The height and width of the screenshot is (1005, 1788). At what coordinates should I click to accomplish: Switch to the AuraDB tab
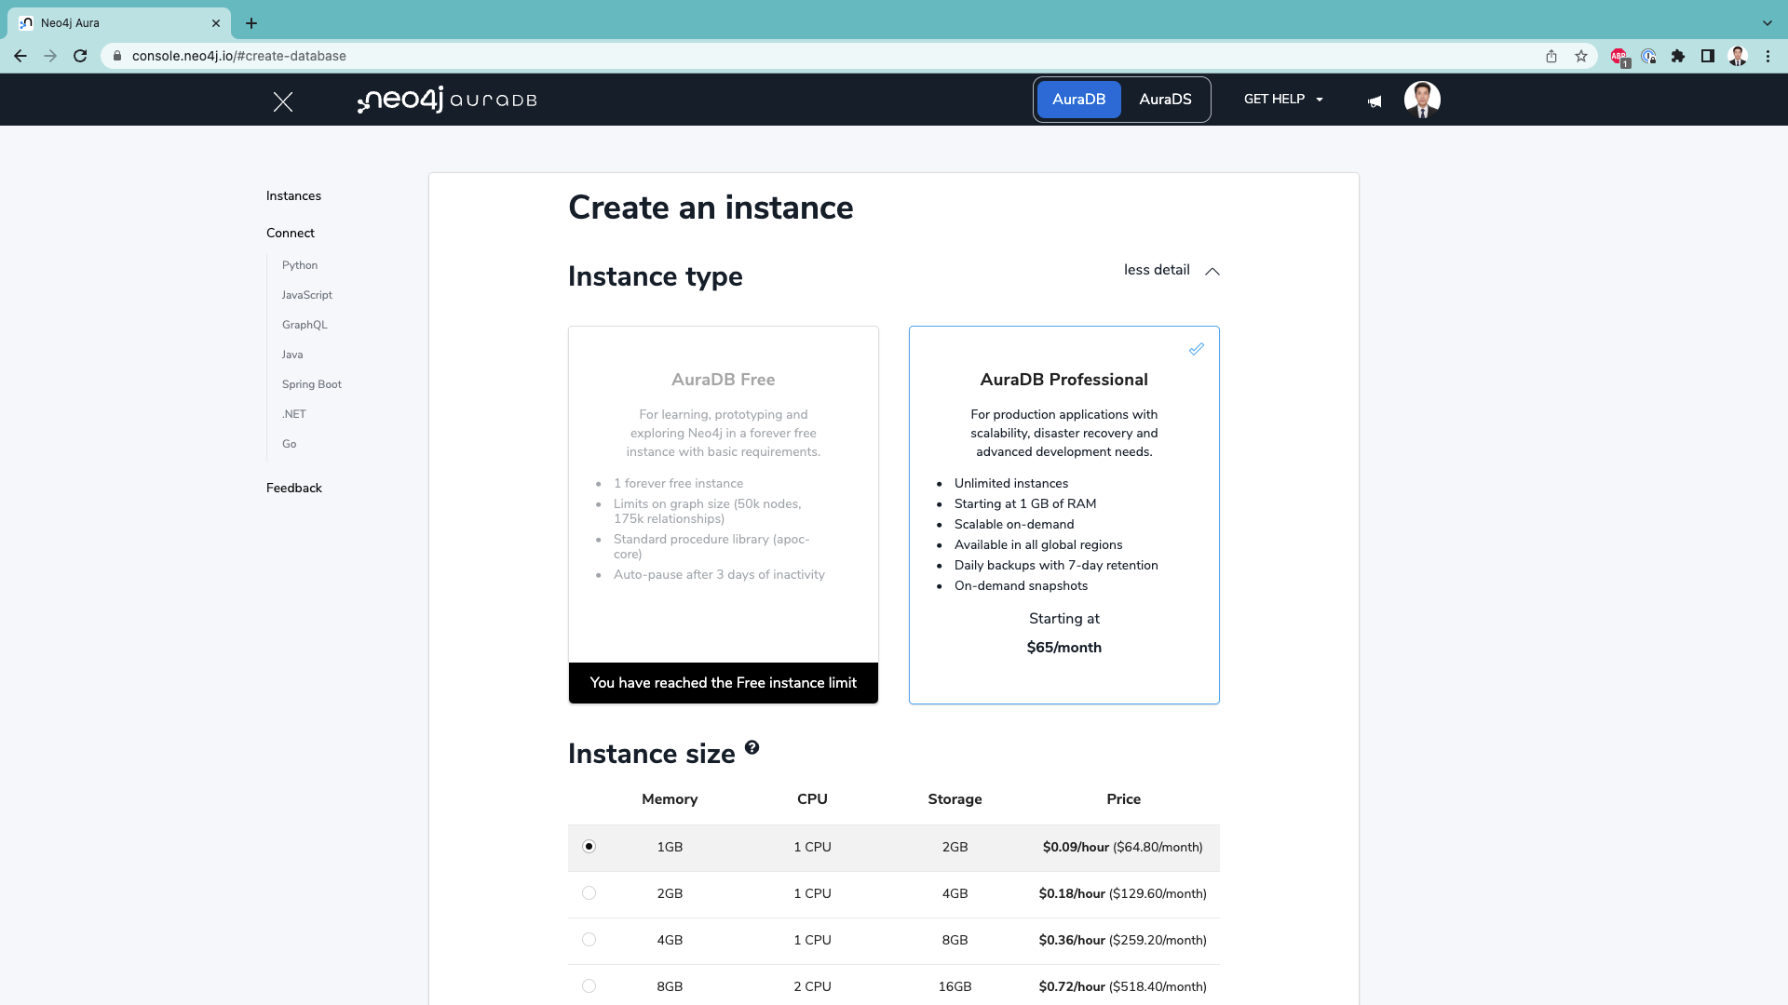click(x=1078, y=100)
